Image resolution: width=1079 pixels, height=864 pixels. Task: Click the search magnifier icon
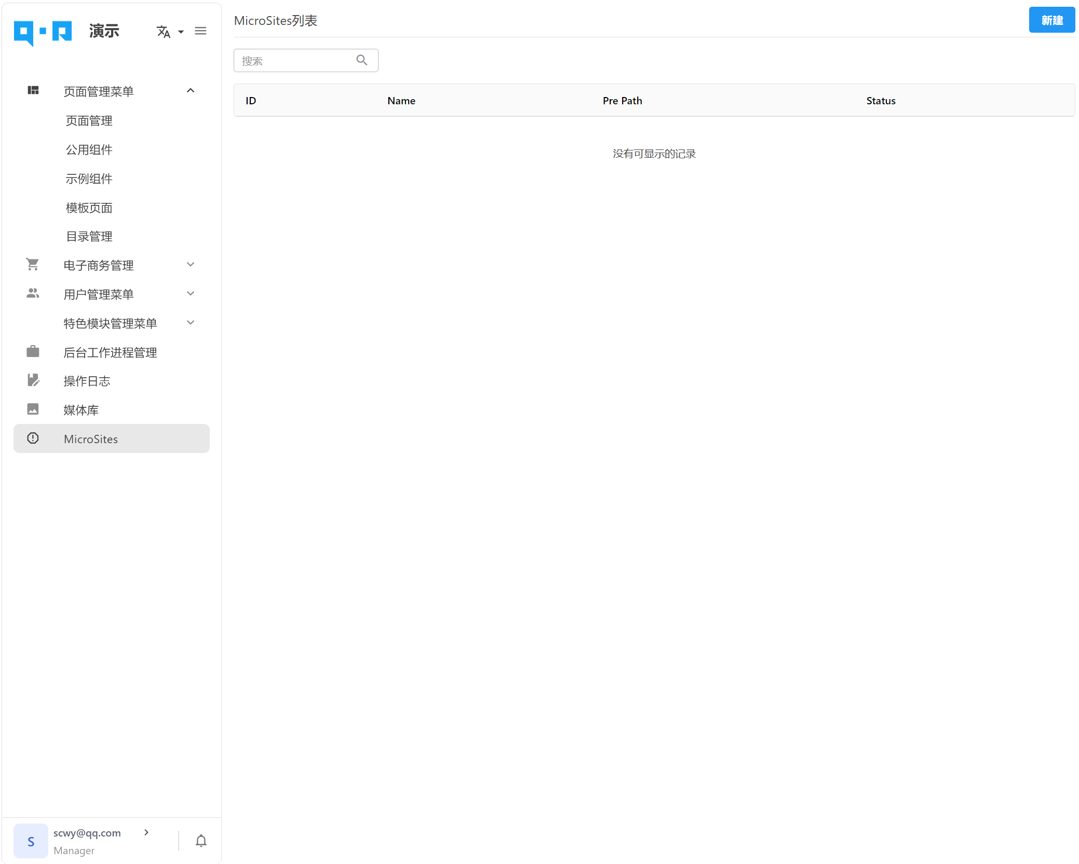point(362,60)
